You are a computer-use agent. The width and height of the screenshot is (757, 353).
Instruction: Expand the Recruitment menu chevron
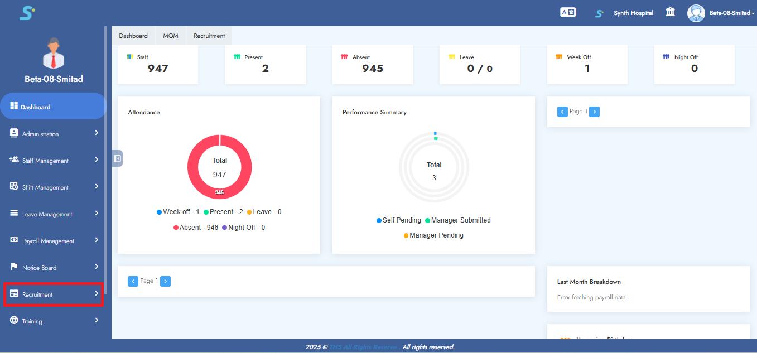97,294
